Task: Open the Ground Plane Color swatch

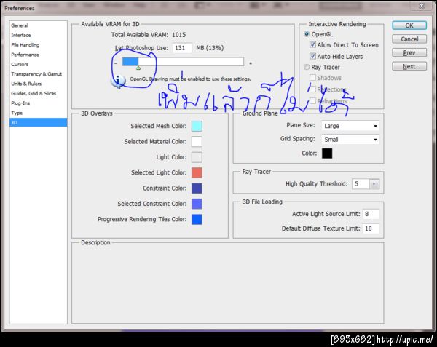Action: 327,153
